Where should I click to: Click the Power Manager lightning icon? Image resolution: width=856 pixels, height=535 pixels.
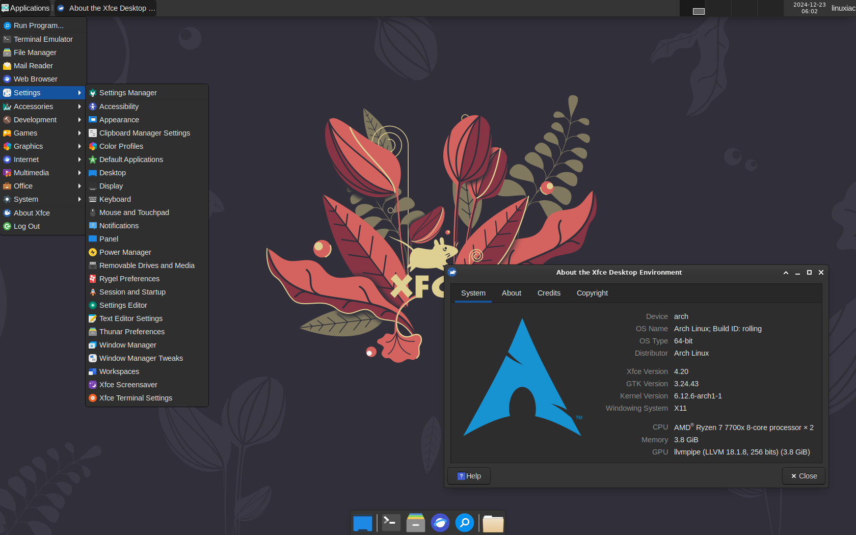tap(93, 252)
